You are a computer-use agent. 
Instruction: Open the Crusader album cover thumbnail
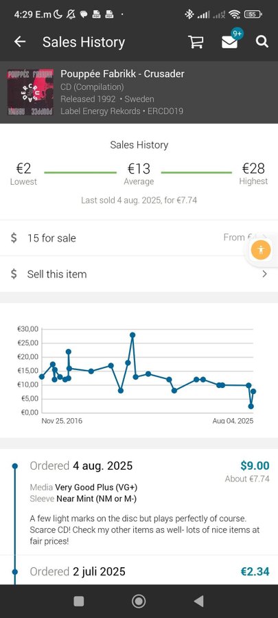coord(30,93)
